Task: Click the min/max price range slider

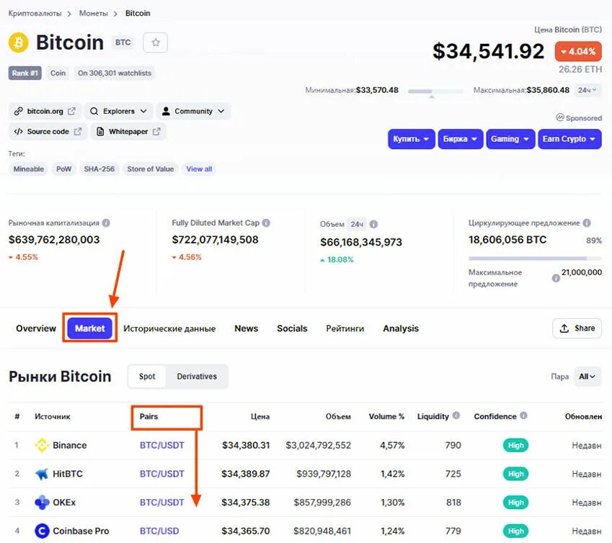Action: [x=435, y=92]
